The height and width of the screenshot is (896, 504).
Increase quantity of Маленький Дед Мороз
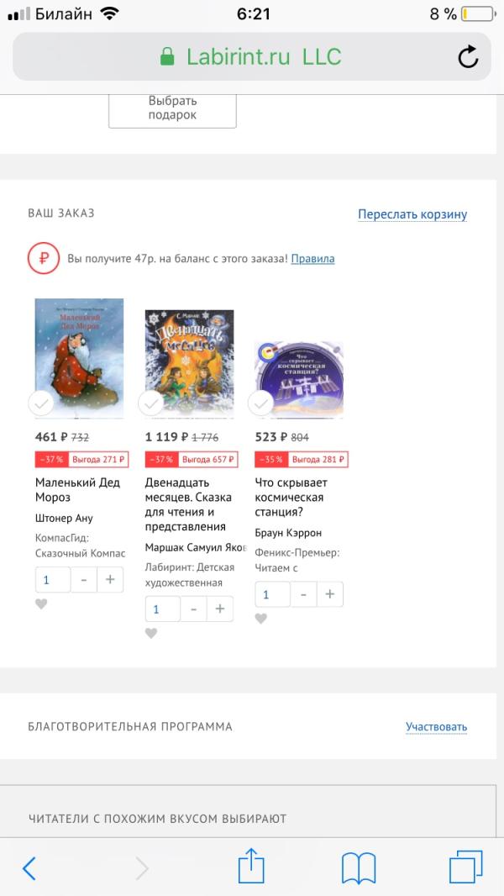[110, 579]
